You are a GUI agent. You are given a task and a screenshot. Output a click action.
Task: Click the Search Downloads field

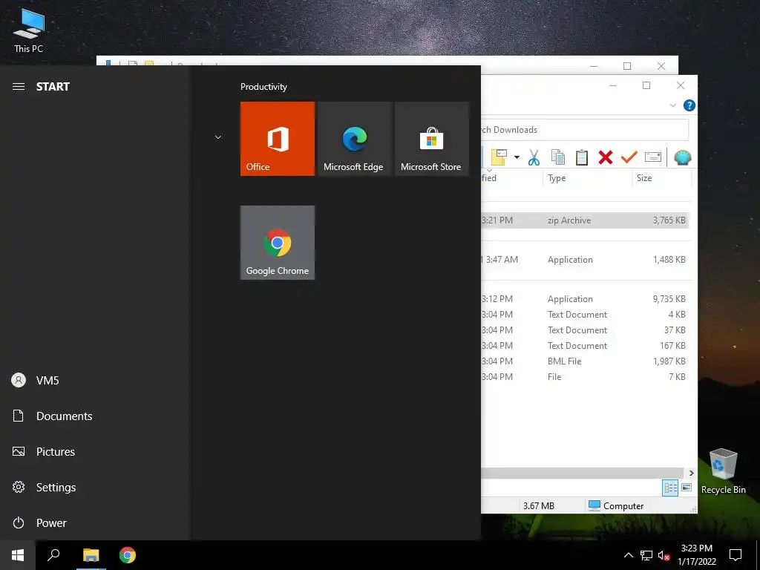point(585,130)
